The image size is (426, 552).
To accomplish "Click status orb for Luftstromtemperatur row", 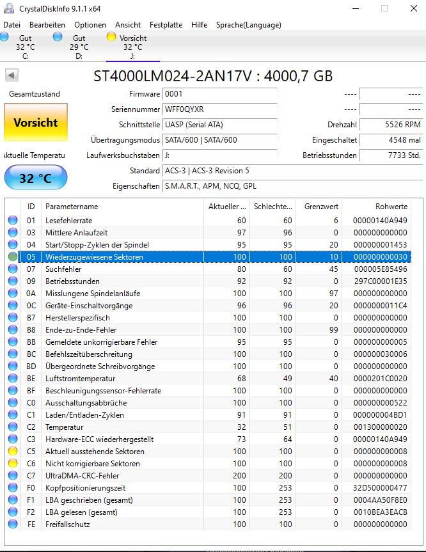I will (13, 379).
